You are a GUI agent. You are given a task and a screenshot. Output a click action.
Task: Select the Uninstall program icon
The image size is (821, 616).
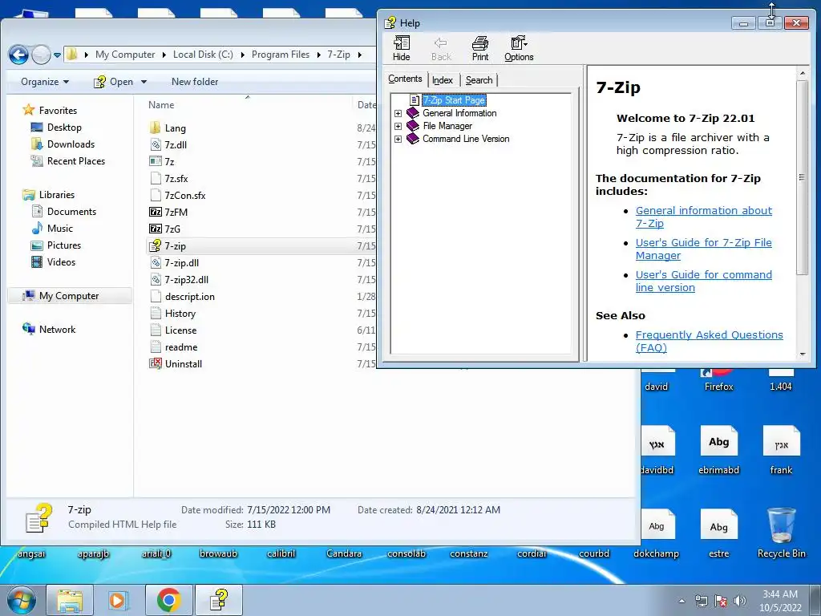[156, 363]
